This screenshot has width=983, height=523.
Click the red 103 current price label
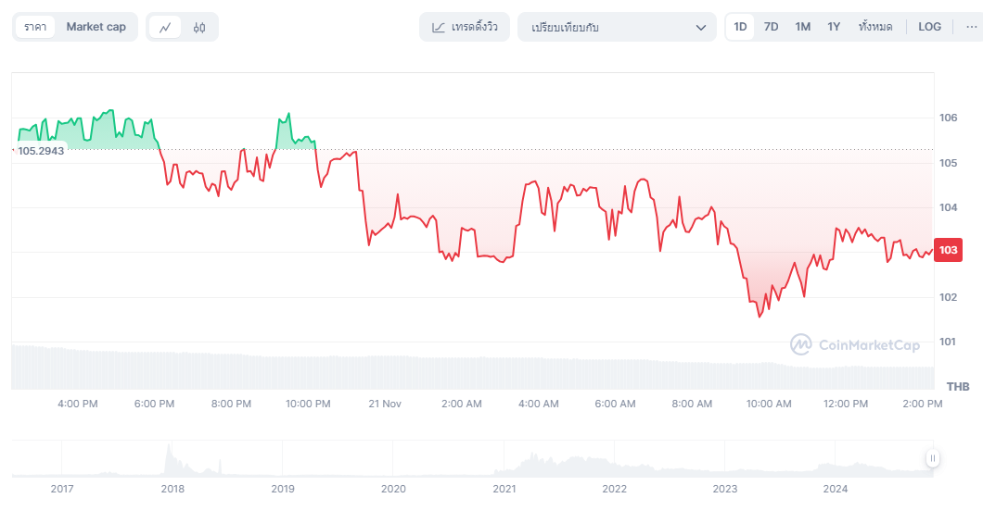tap(947, 250)
